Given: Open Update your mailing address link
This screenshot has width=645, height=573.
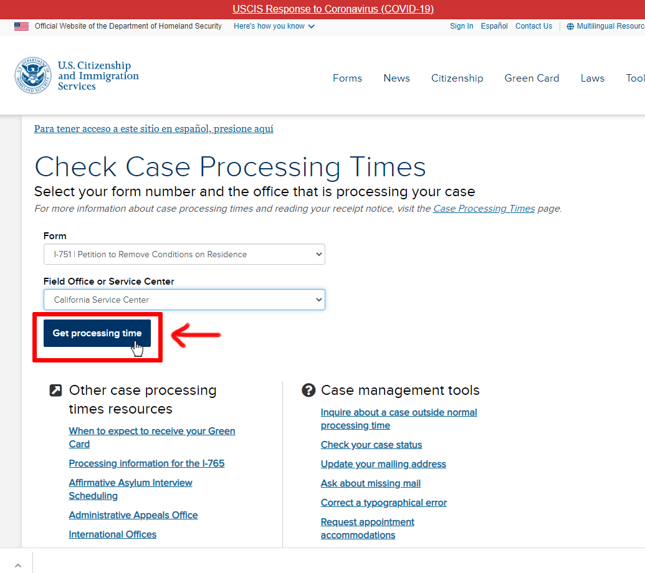Looking at the screenshot, I should (x=383, y=464).
